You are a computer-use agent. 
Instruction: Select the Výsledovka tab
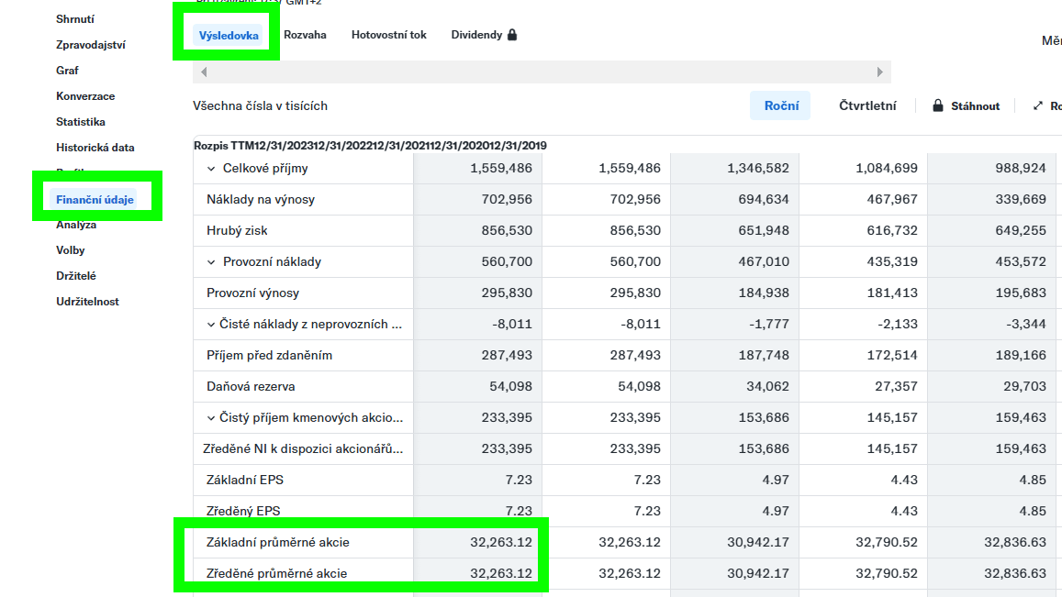[x=228, y=34]
